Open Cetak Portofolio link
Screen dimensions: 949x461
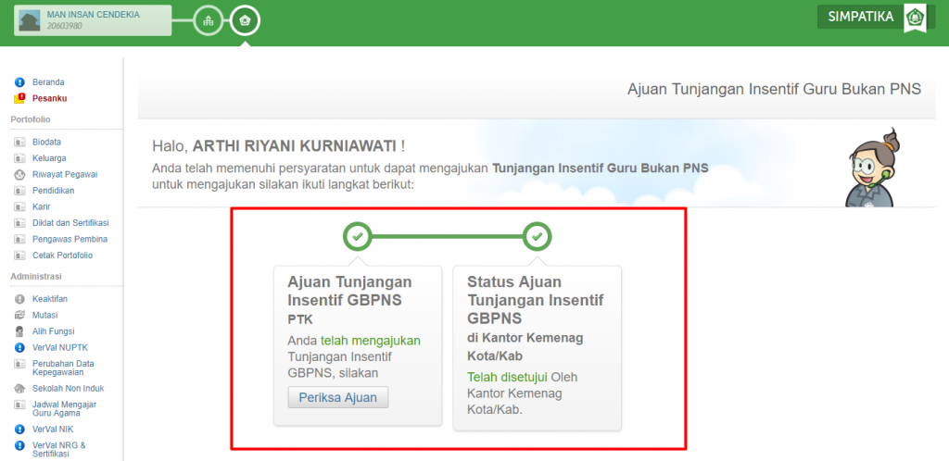[62, 255]
